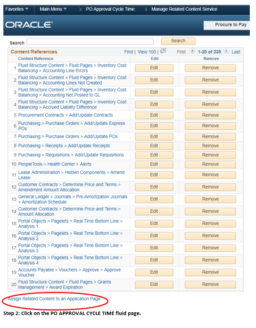Jump to Last page of results
Viewport: 256px width, 328px height.
pyautogui.click(x=236, y=52)
